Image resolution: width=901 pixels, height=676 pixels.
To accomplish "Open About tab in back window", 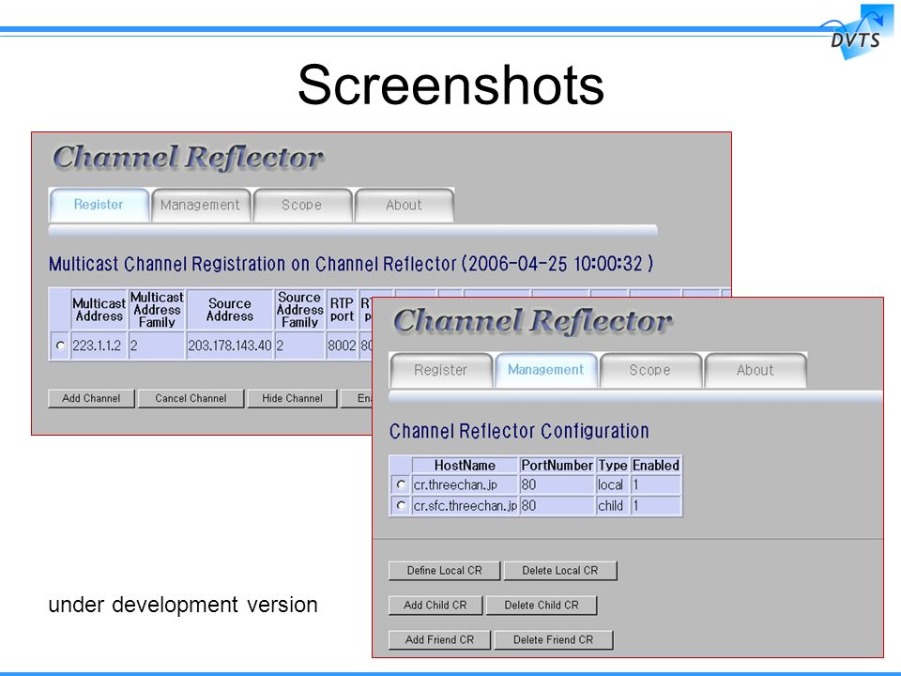I will [x=404, y=205].
